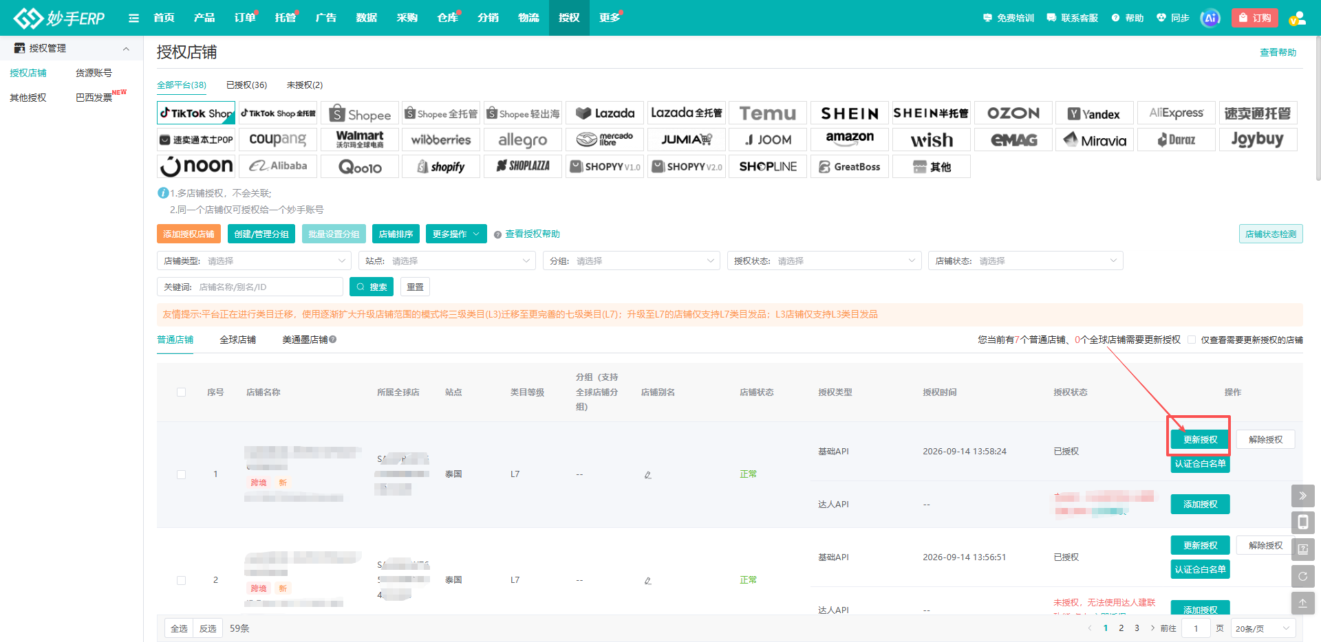This screenshot has width=1321, height=642.
Task: Open the 授权状态 dropdown
Action: (824, 261)
